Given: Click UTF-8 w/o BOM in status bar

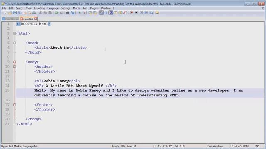Looking at the screenshot, I should pos(239,146).
